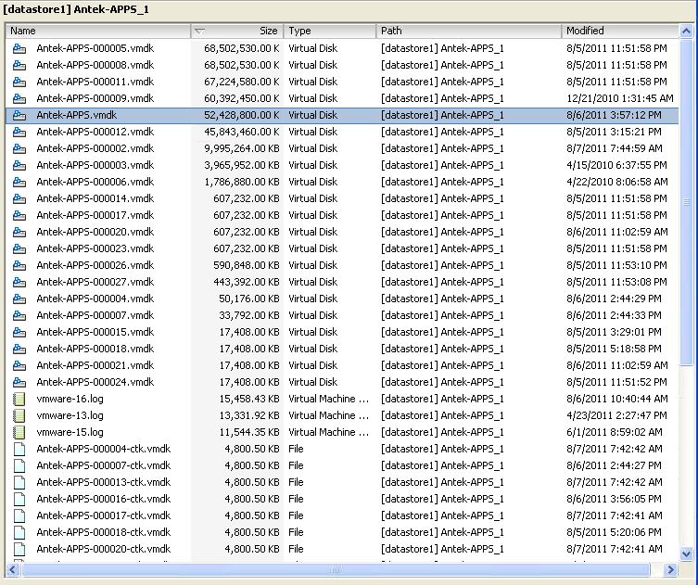Viewport: 698px width, 585px height.
Task: Click the disk icon of Antek-APPS-000023.vmdk
Action: [x=19, y=248]
